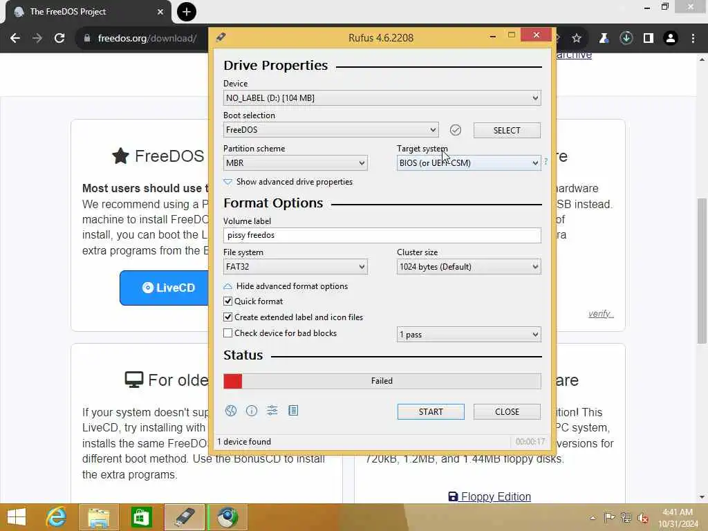Image resolution: width=708 pixels, height=531 pixels.
Task: Click the browser forward arrow
Action: (x=37, y=38)
